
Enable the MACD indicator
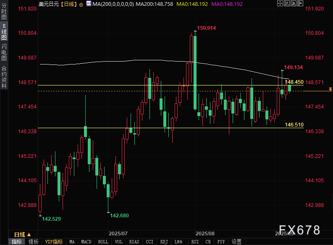86,242
